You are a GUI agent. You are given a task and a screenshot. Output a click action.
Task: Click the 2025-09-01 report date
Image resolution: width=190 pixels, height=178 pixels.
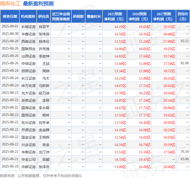coord(10,26)
